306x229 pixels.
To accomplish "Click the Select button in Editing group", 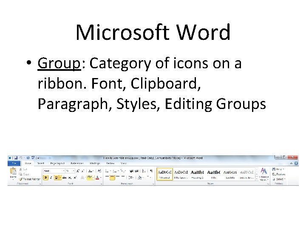I will 279,179.
